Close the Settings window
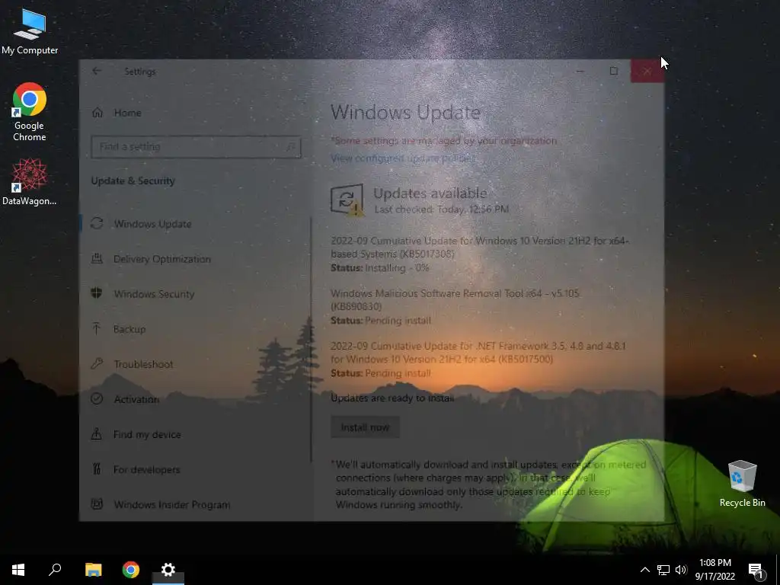 click(647, 71)
